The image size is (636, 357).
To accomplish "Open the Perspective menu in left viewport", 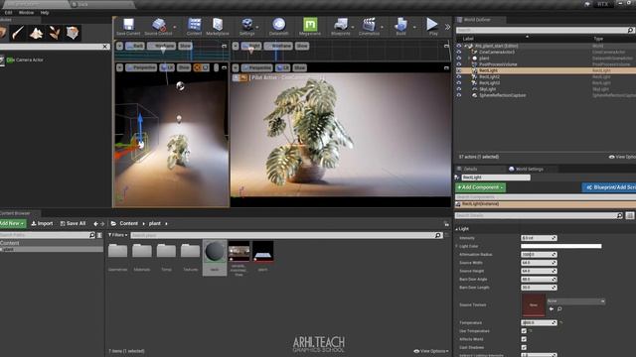I will pyautogui.click(x=141, y=67).
